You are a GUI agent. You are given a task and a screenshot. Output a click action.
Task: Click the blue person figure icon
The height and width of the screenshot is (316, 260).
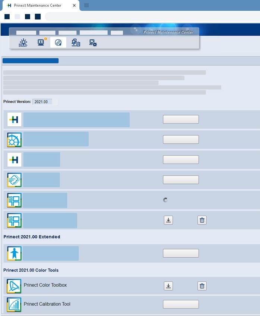coord(14,253)
